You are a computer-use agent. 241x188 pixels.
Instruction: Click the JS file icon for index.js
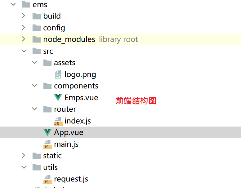click(58, 121)
